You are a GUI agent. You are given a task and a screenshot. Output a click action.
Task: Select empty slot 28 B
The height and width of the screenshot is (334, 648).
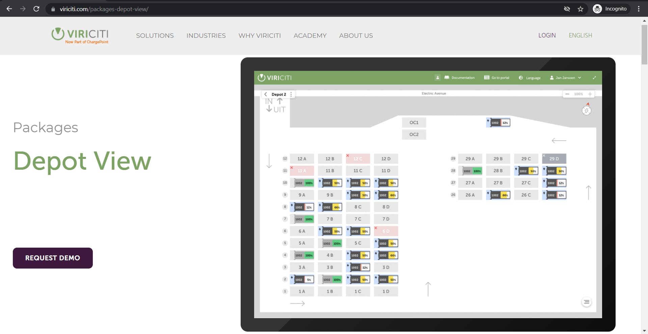[498, 171]
